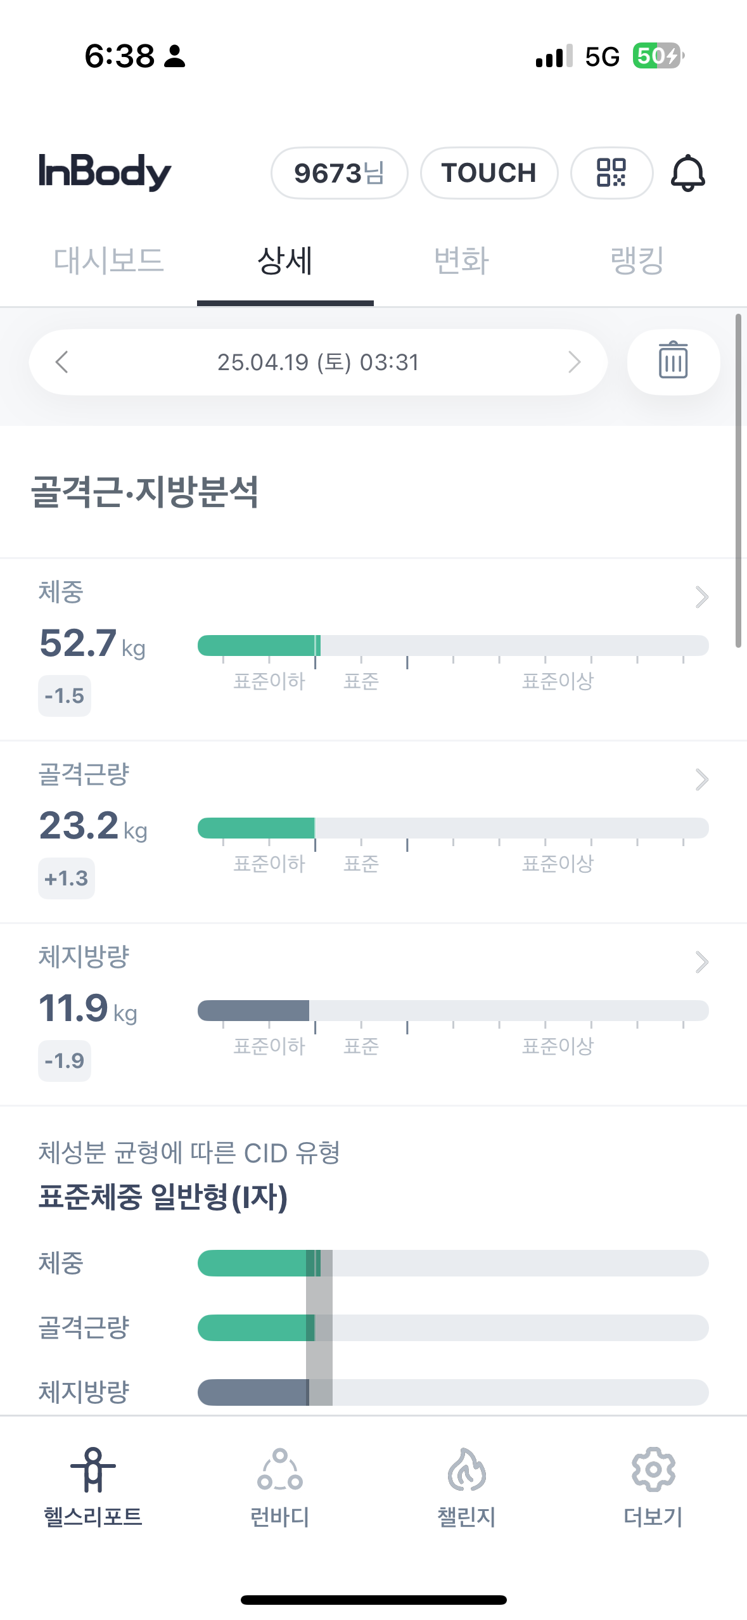Expand 체지방량 body fat details chevron

click(701, 961)
